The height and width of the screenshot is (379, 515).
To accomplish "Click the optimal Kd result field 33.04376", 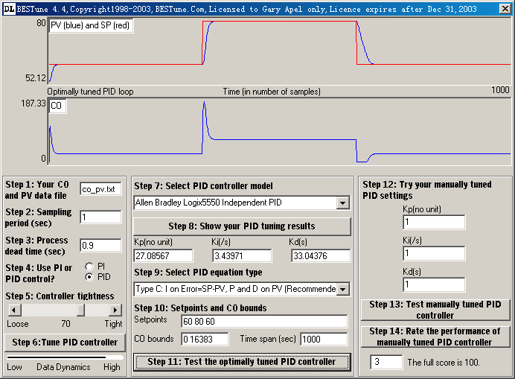I will tap(321, 255).
